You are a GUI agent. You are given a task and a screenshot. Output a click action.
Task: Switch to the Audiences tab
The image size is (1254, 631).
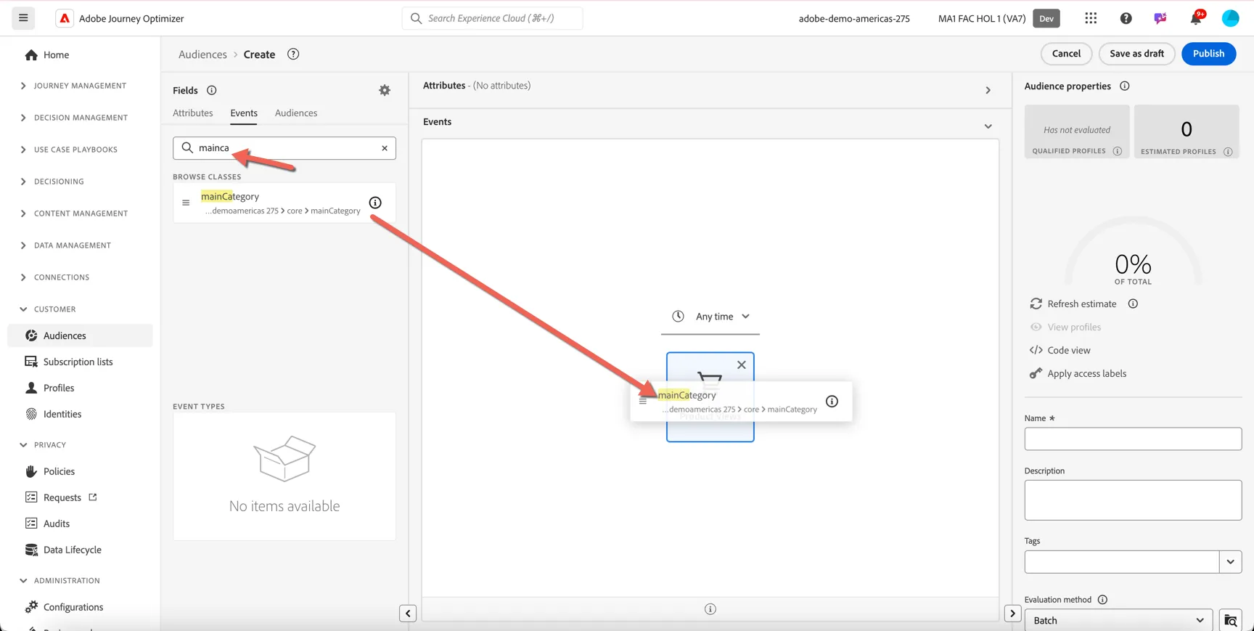[296, 113]
